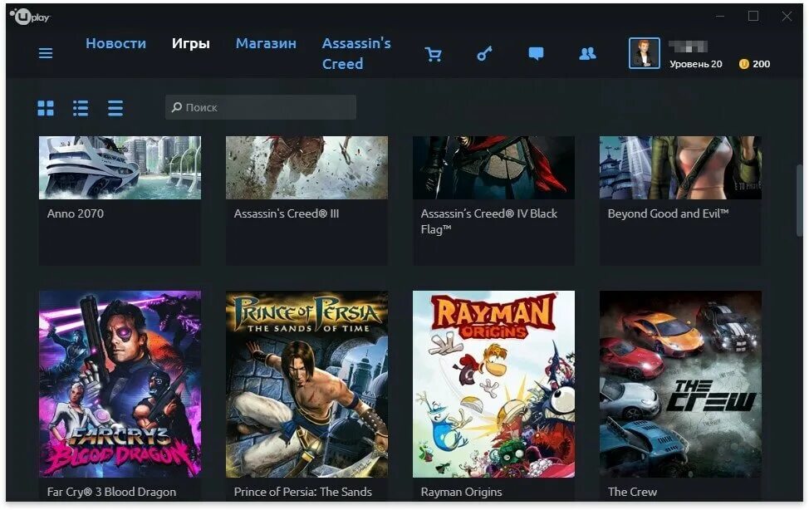Open the chat messages icon
Screen dimensions: 809x510
pyautogui.click(x=536, y=53)
